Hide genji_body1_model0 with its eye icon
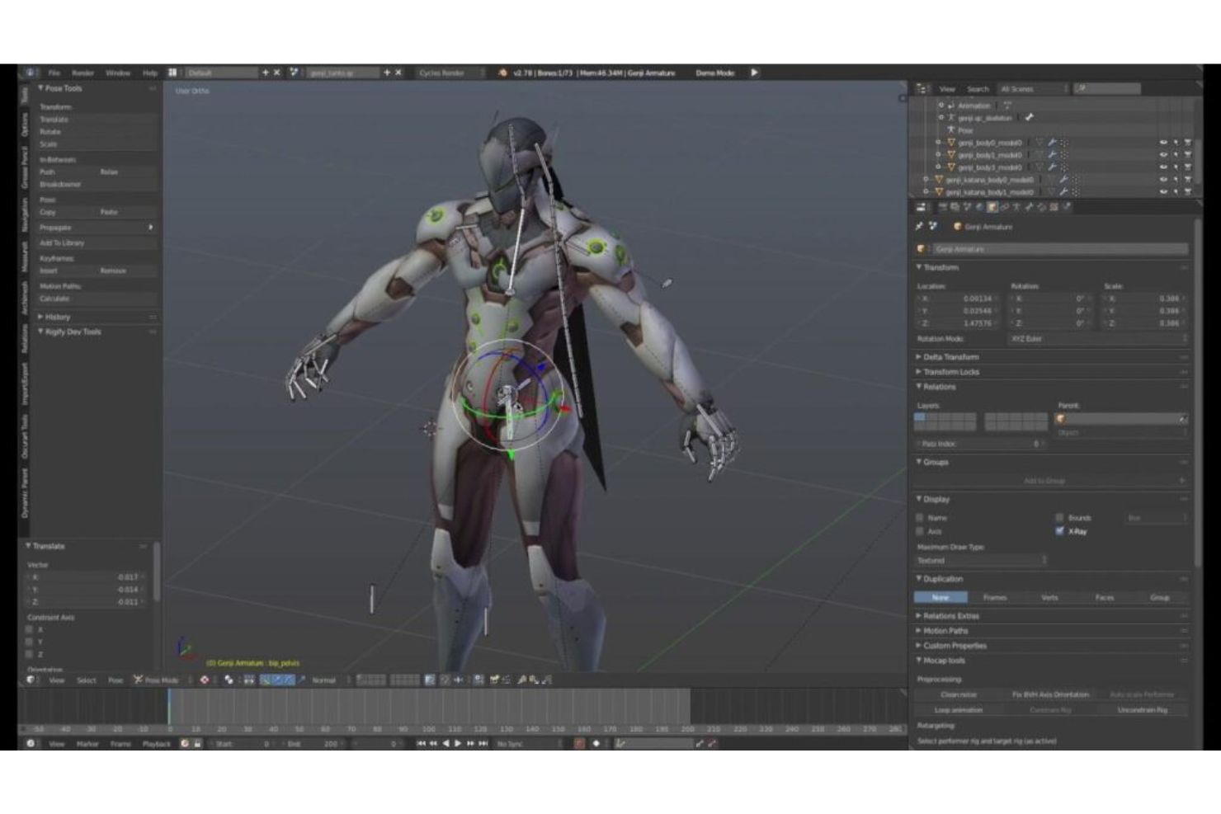Viewport: 1221px width, 814px height. pyautogui.click(x=1163, y=154)
